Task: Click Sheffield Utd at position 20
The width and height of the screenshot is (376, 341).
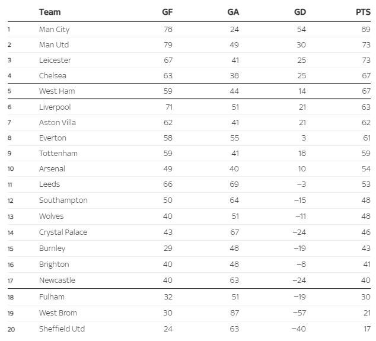Action: 62,329
